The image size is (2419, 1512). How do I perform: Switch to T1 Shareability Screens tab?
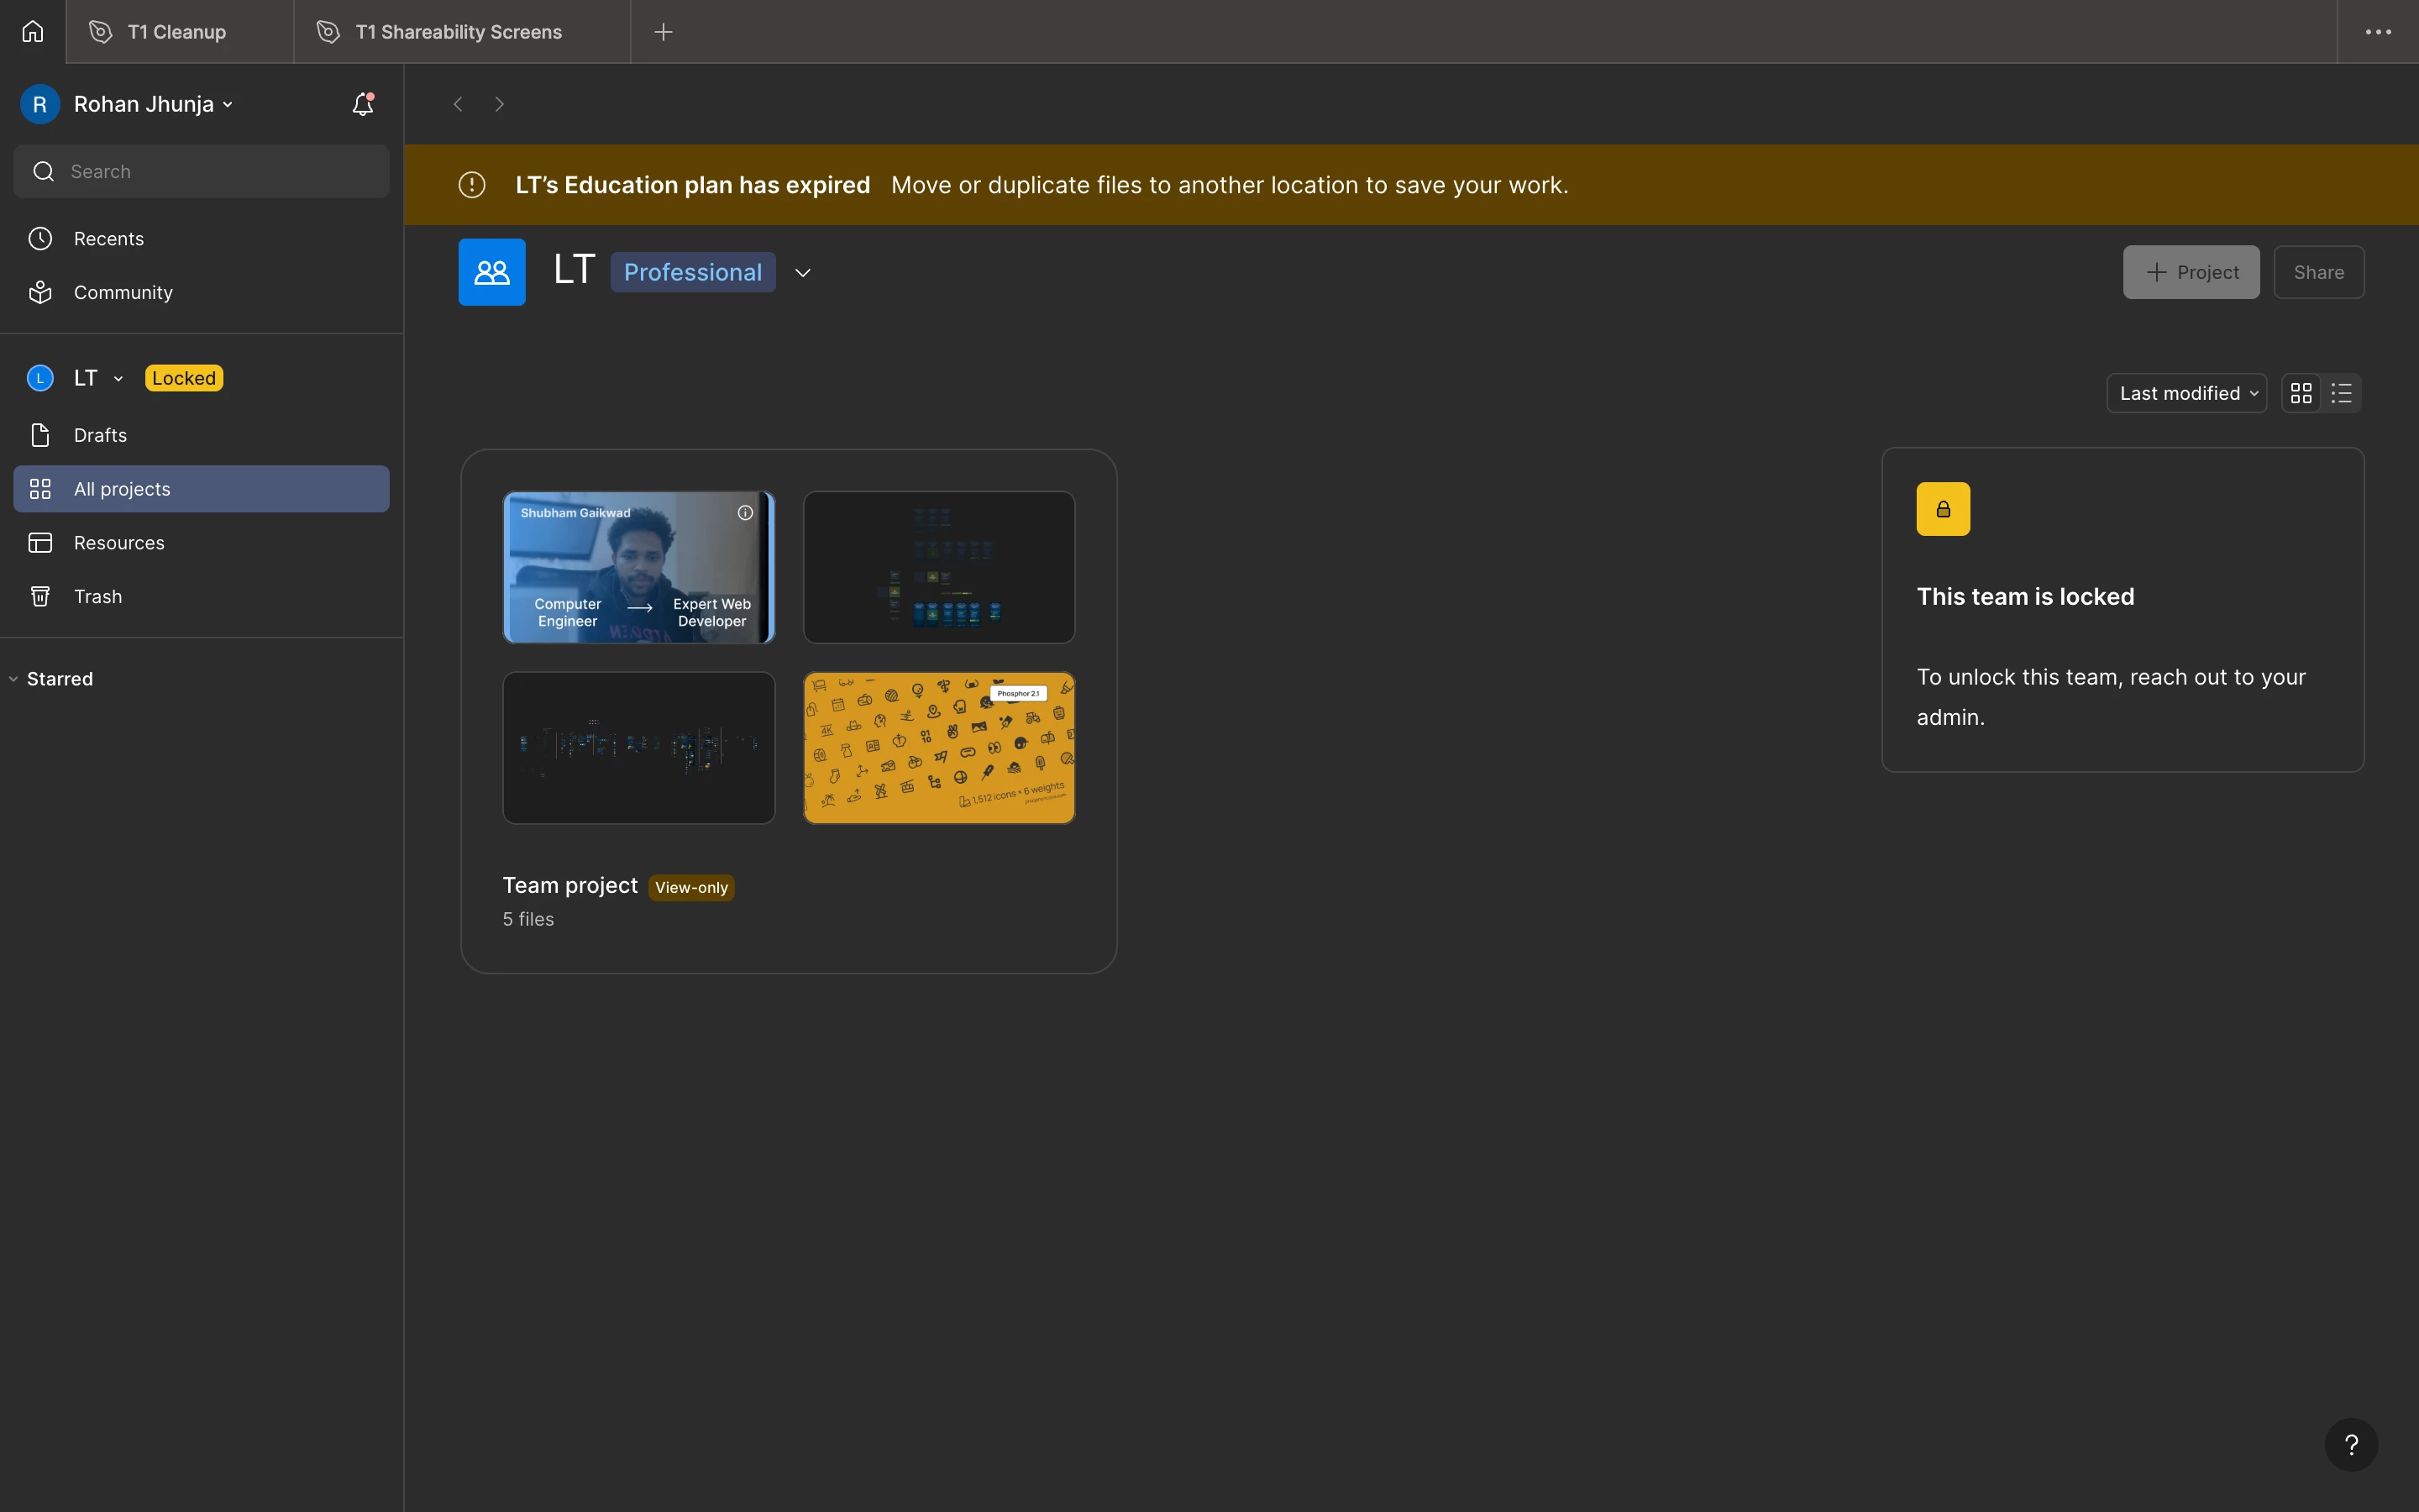pos(459,32)
